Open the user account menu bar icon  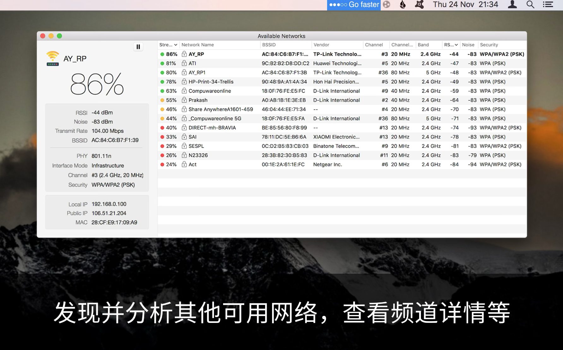click(x=512, y=5)
